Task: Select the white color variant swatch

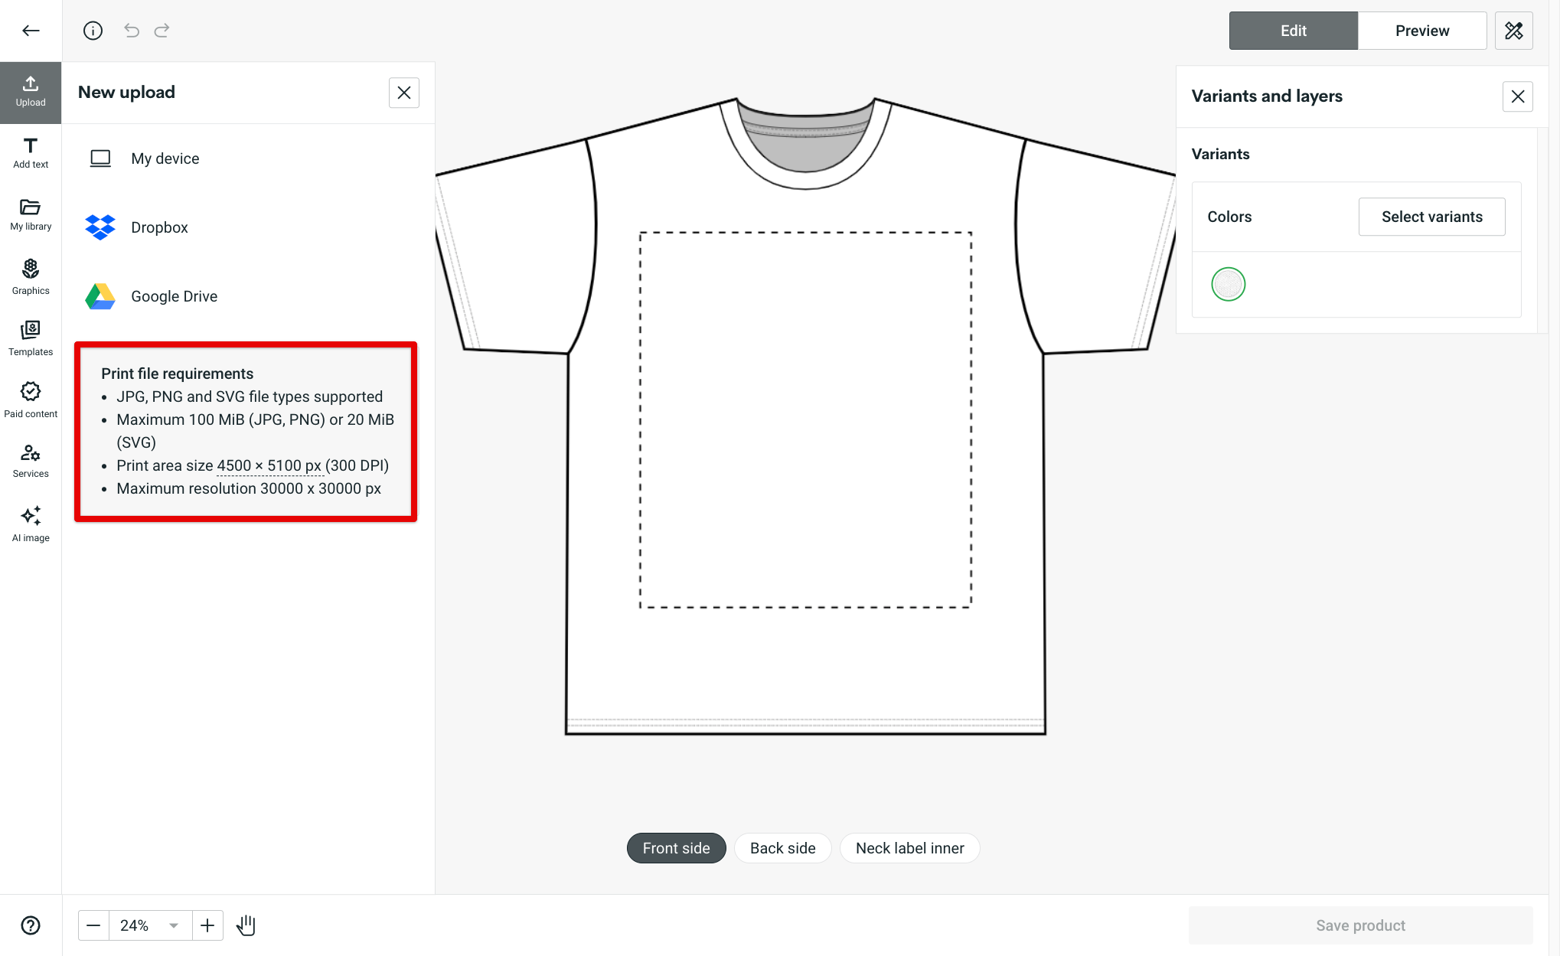Action: [1228, 284]
